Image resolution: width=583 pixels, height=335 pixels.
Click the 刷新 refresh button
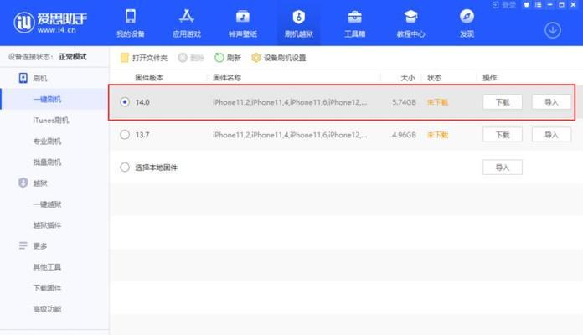(228, 58)
